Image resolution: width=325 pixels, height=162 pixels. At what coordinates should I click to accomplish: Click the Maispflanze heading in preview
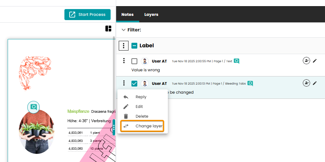point(78,111)
